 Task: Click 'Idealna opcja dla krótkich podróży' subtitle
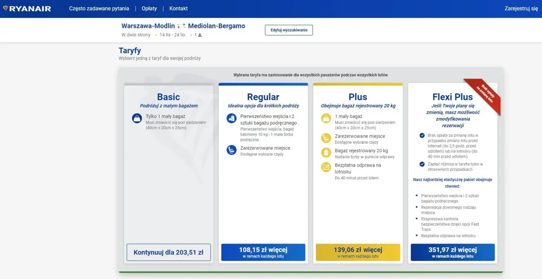coord(263,106)
